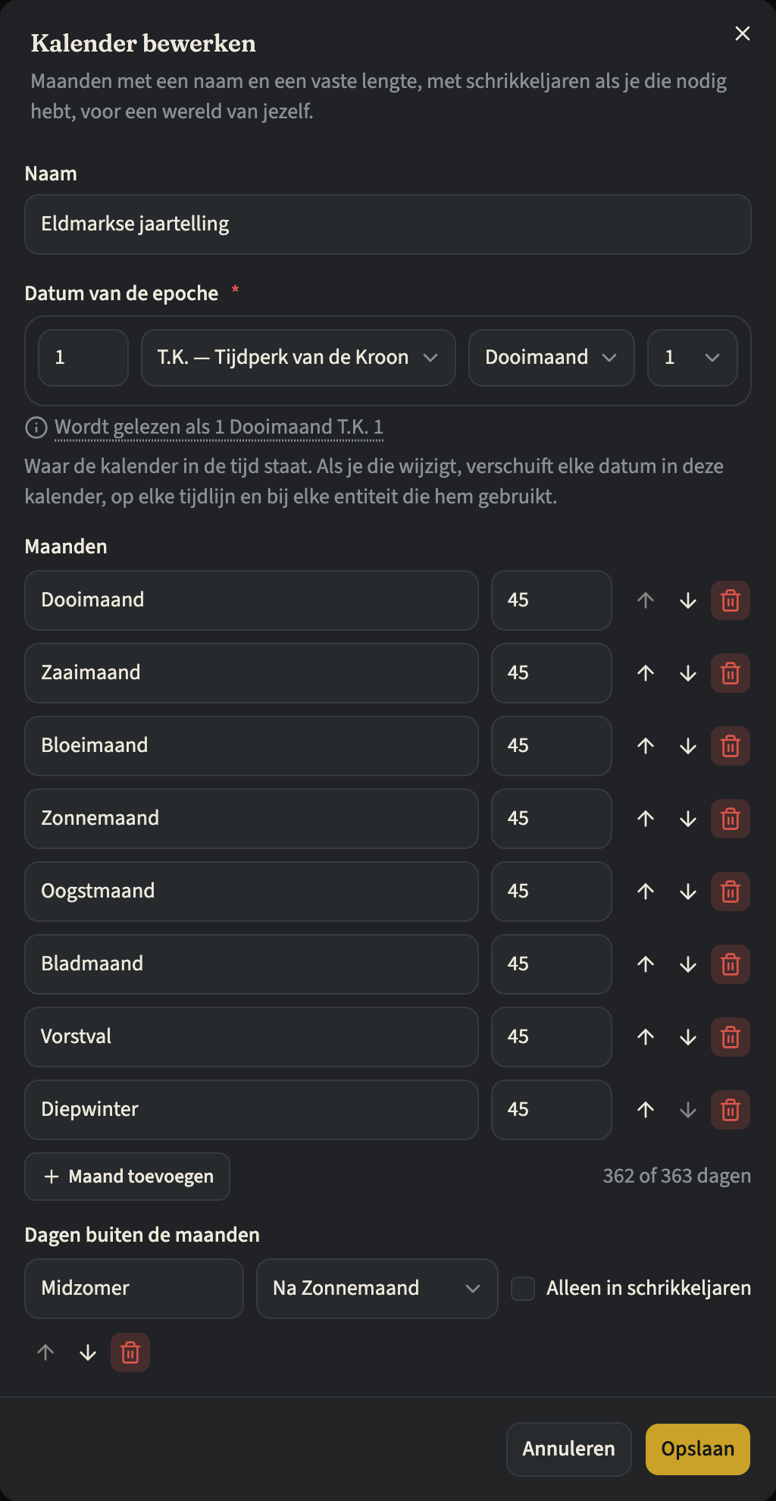Save changes with Opslaan
Viewport: 776px width, 1501px height.
[698, 1449]
